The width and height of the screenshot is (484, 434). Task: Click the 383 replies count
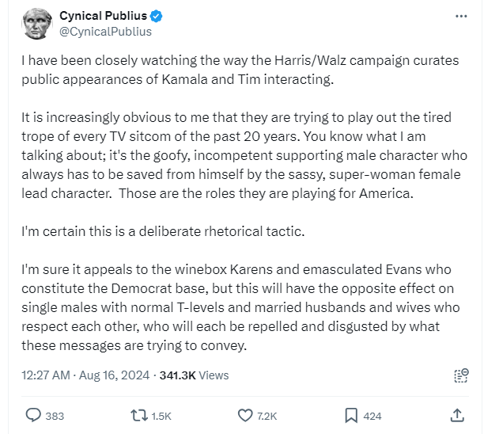pos(55,416)
